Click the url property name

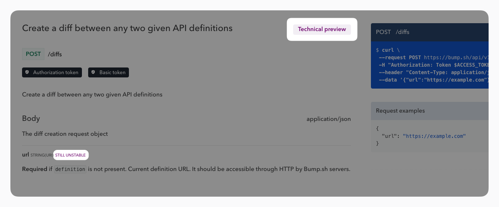click(25, 155)
